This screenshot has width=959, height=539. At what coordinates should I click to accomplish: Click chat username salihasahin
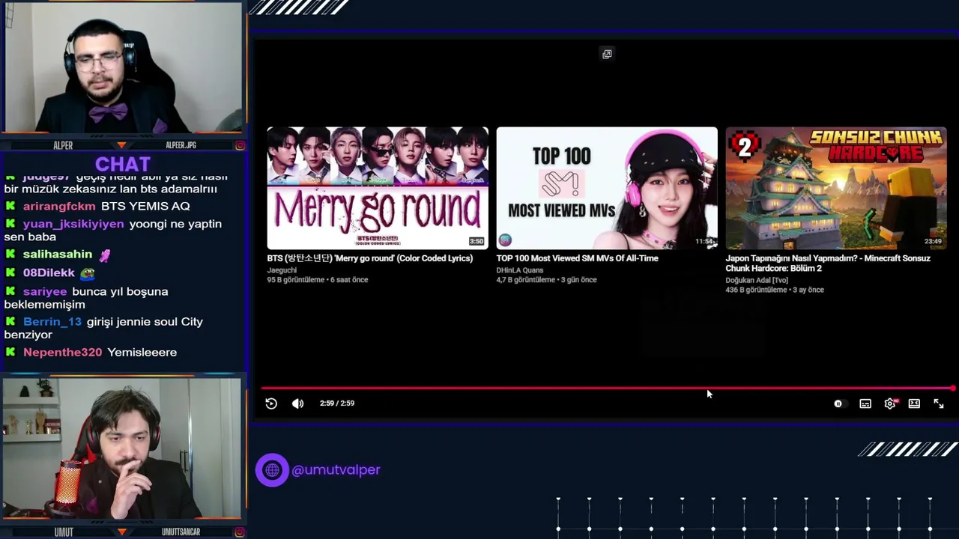click(x=58, y=255)
